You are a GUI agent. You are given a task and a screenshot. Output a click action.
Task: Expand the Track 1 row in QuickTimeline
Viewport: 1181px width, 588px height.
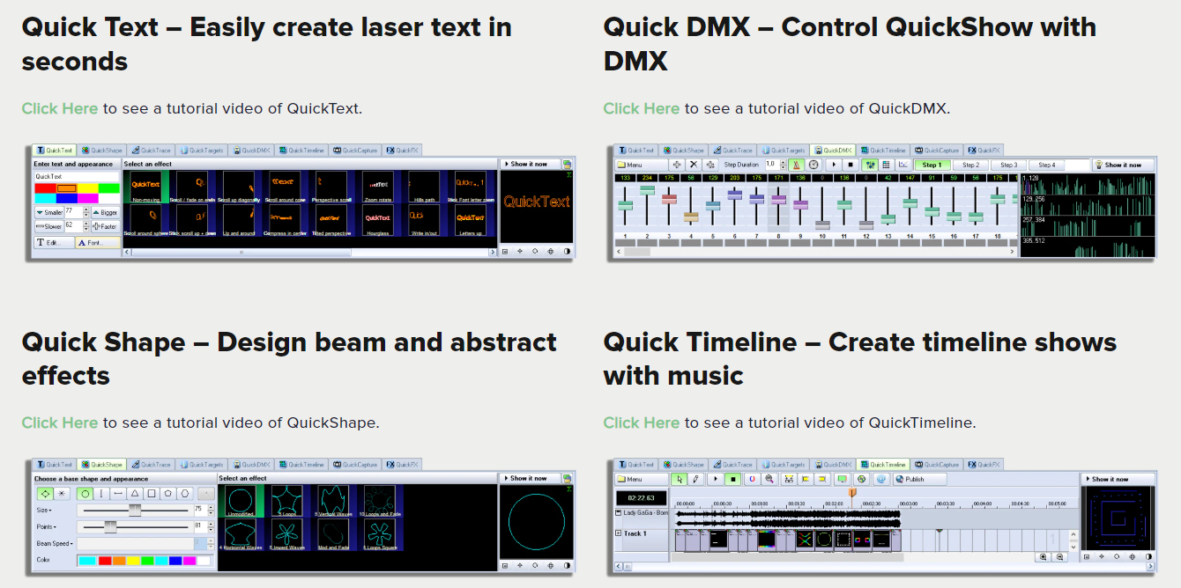pos(619,533)
